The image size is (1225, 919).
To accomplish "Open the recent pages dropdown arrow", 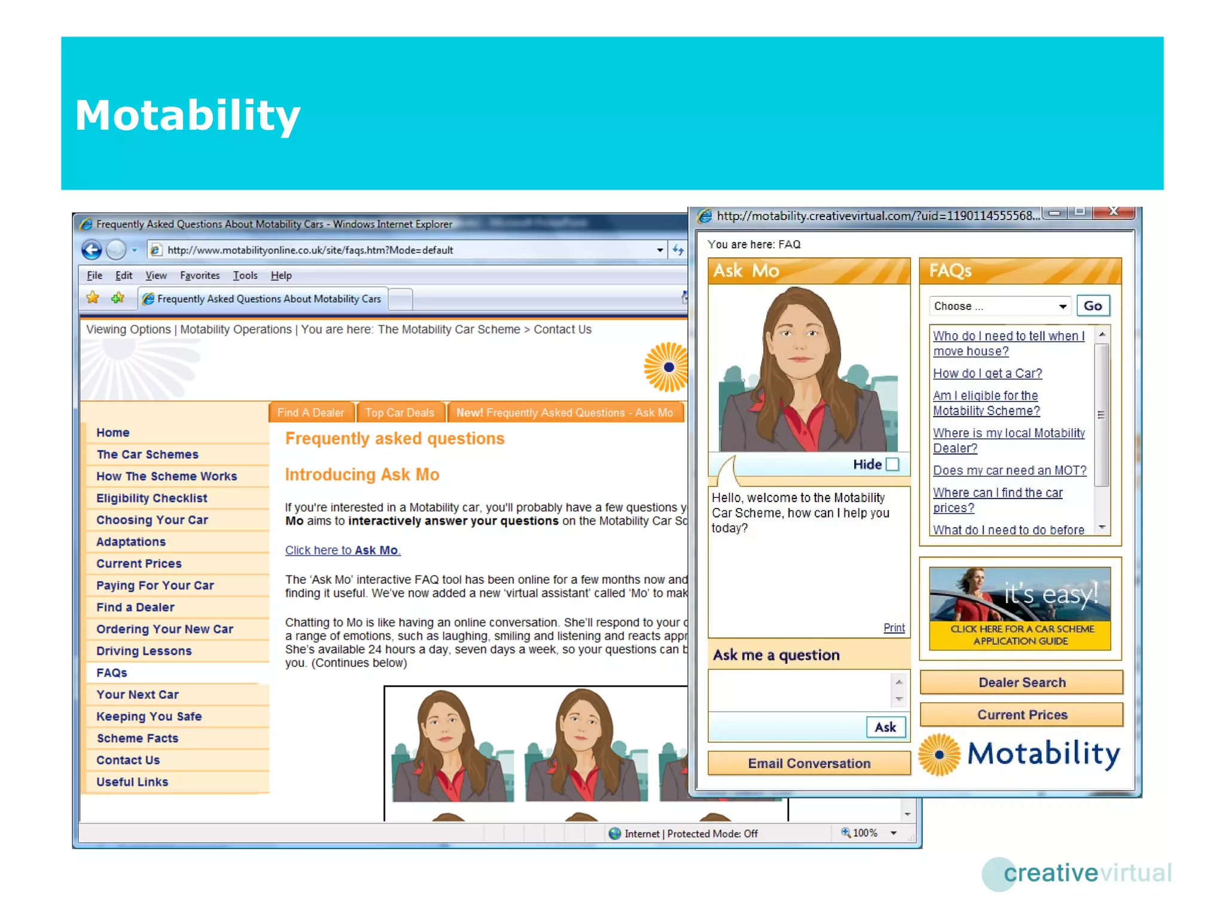I will (135, 250).
